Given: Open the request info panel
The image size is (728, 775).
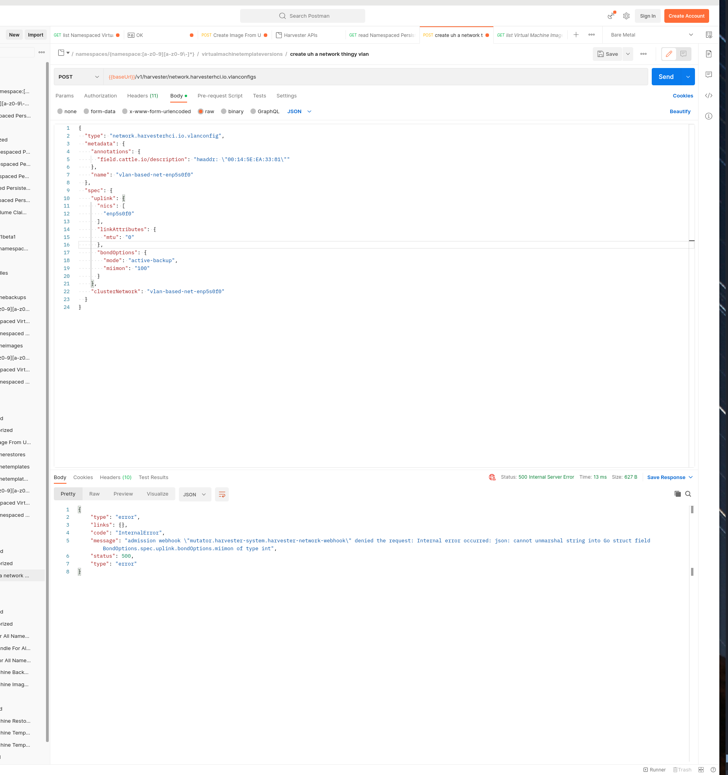Looking at the screenshot, I should pyautogui.click(x=709, y=116).
